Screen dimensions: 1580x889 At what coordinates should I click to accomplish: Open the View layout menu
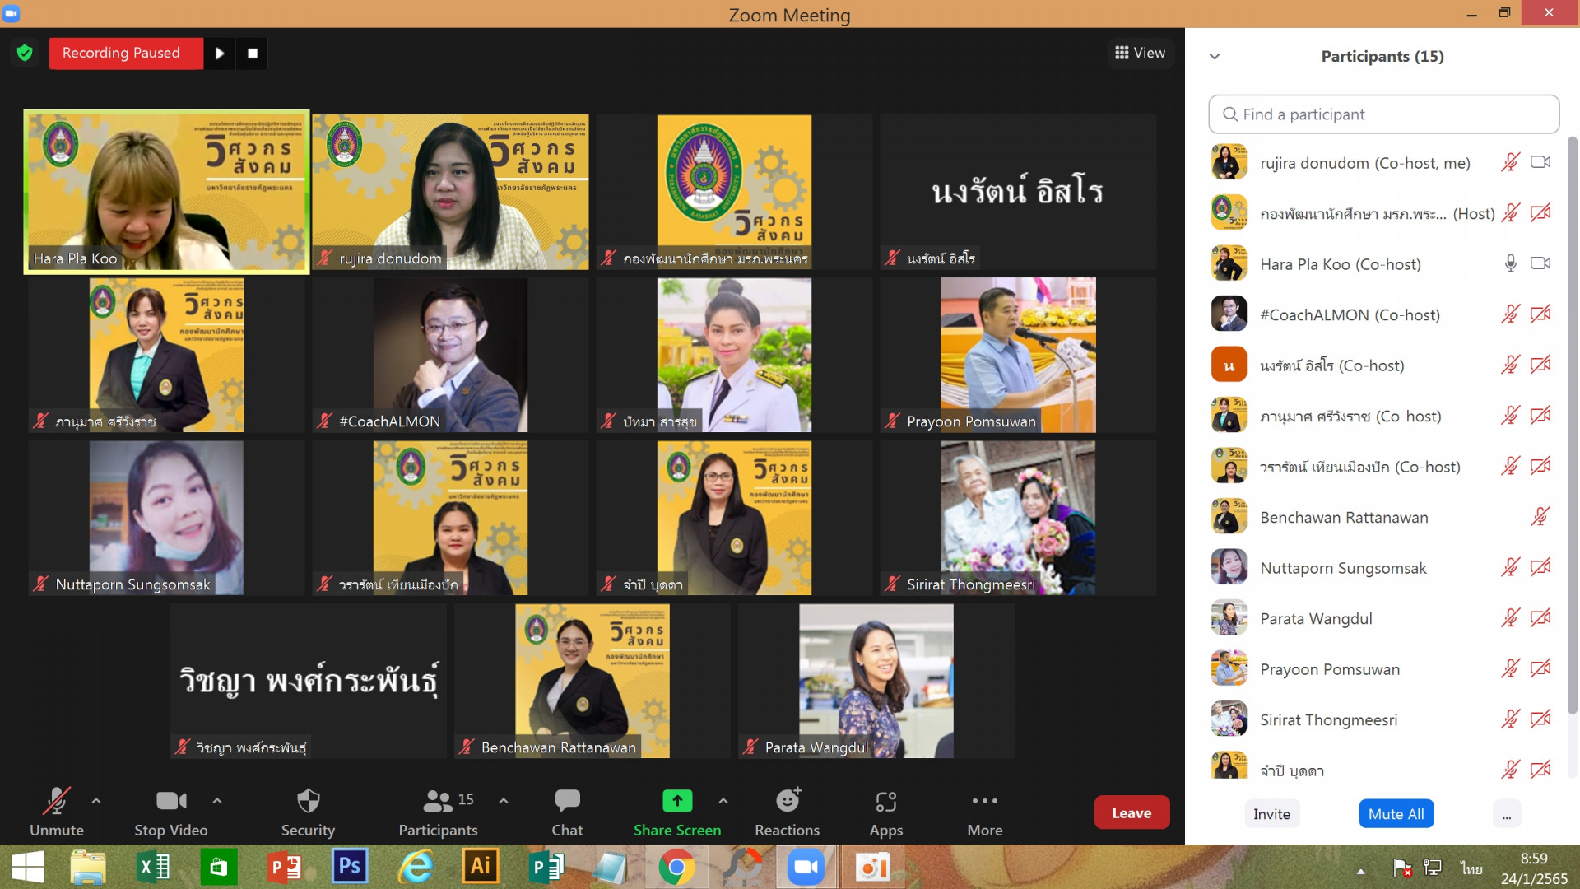[x=1140, y=54]
